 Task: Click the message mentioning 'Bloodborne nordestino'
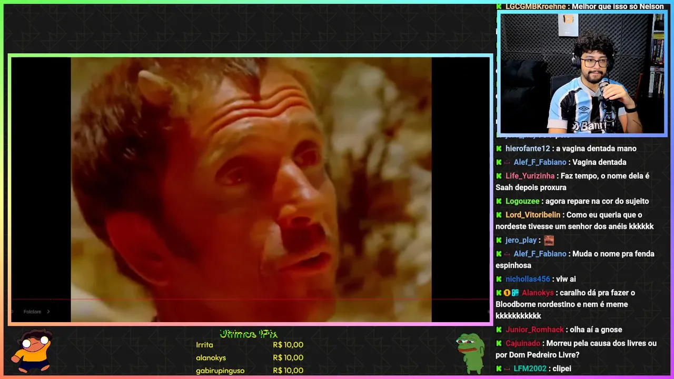[566, 304]
